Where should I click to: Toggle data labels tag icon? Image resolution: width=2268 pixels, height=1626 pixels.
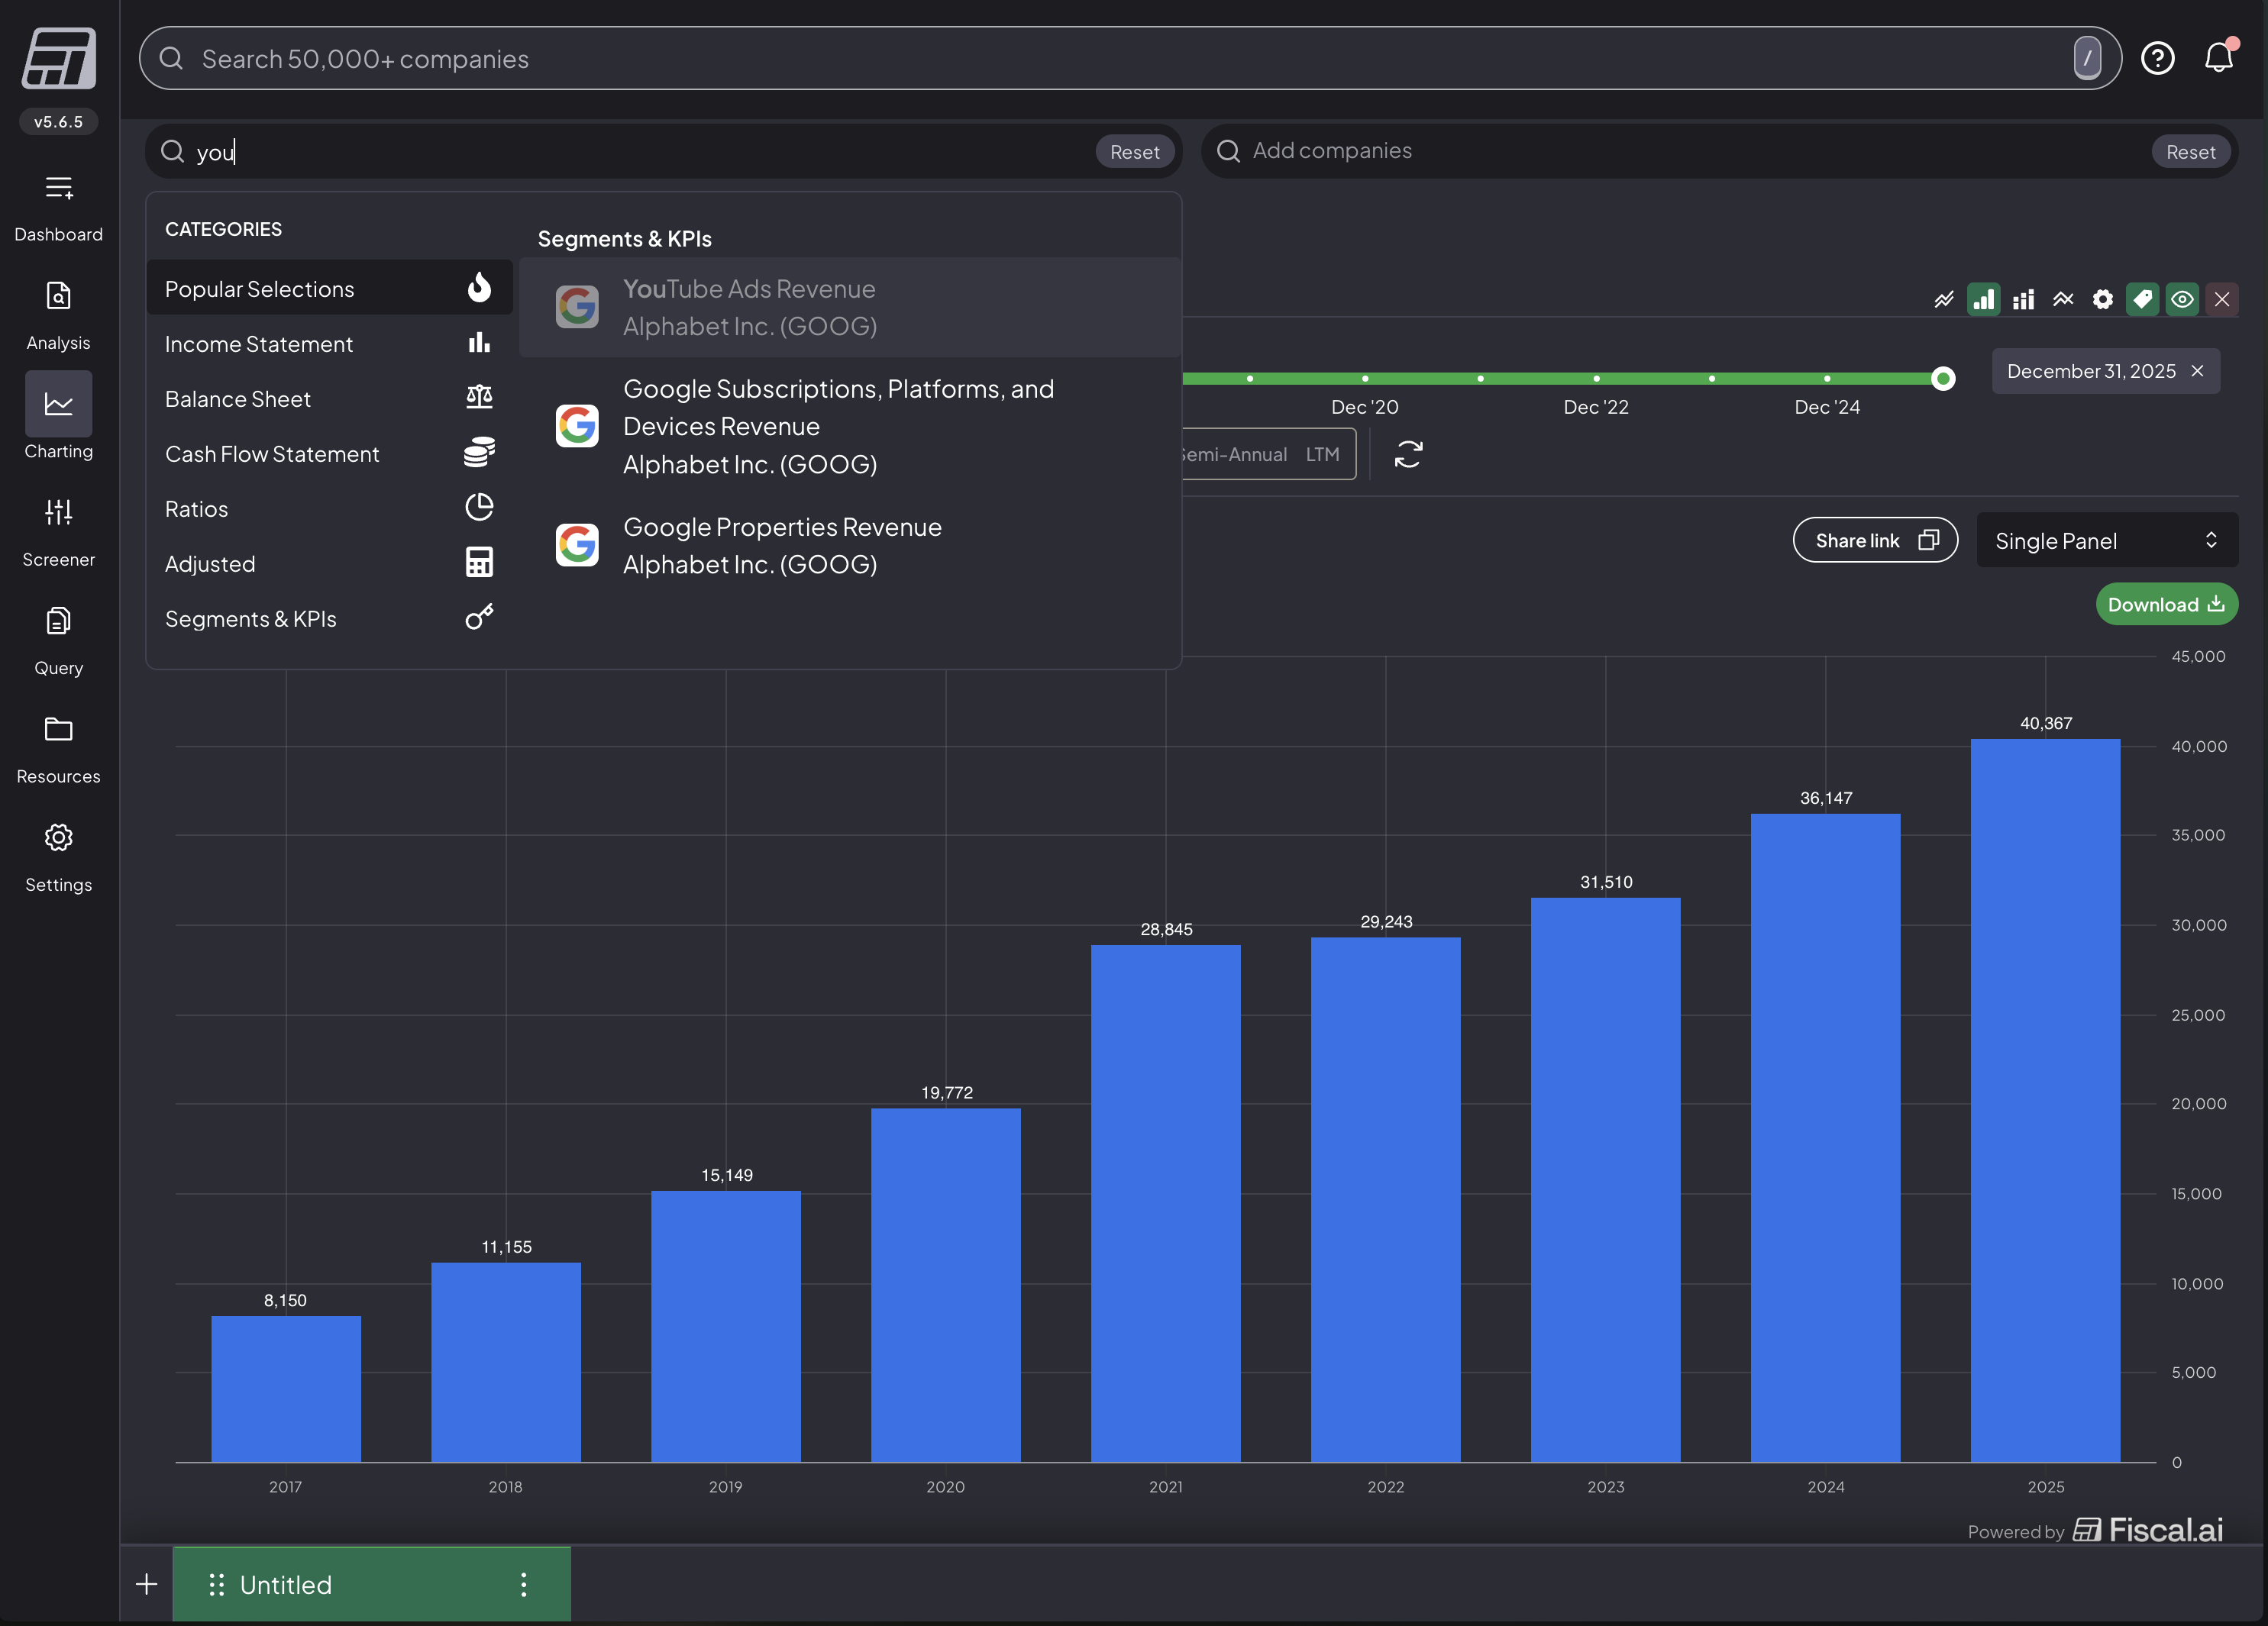coord(2142,298)
